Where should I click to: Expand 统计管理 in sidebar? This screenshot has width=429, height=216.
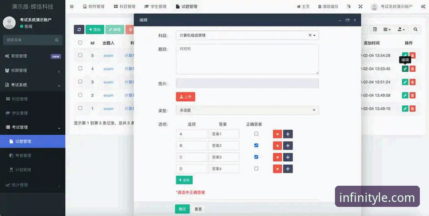pos(33,185)
